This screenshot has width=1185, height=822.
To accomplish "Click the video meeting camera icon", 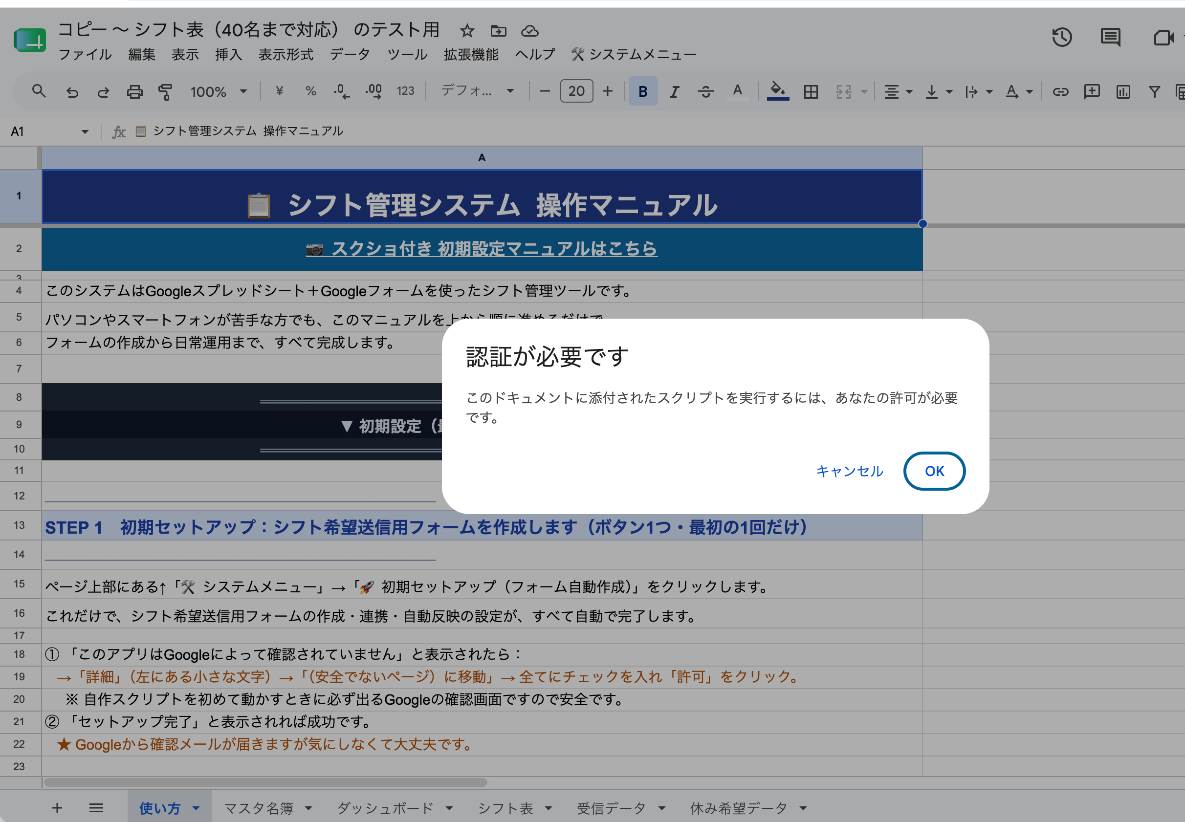I will click(x=1163, y=38).
